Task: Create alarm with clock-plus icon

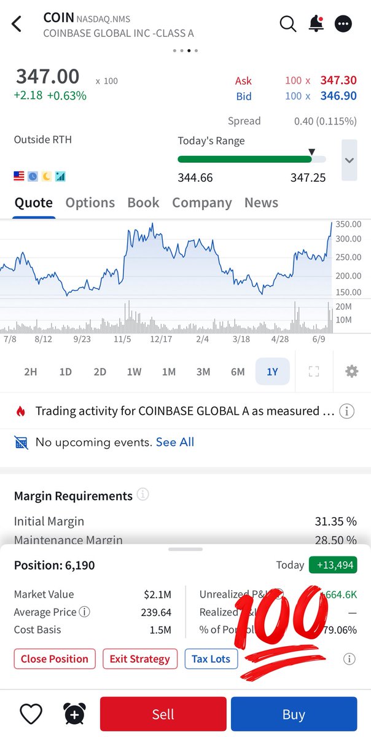Action: point(74,714)
